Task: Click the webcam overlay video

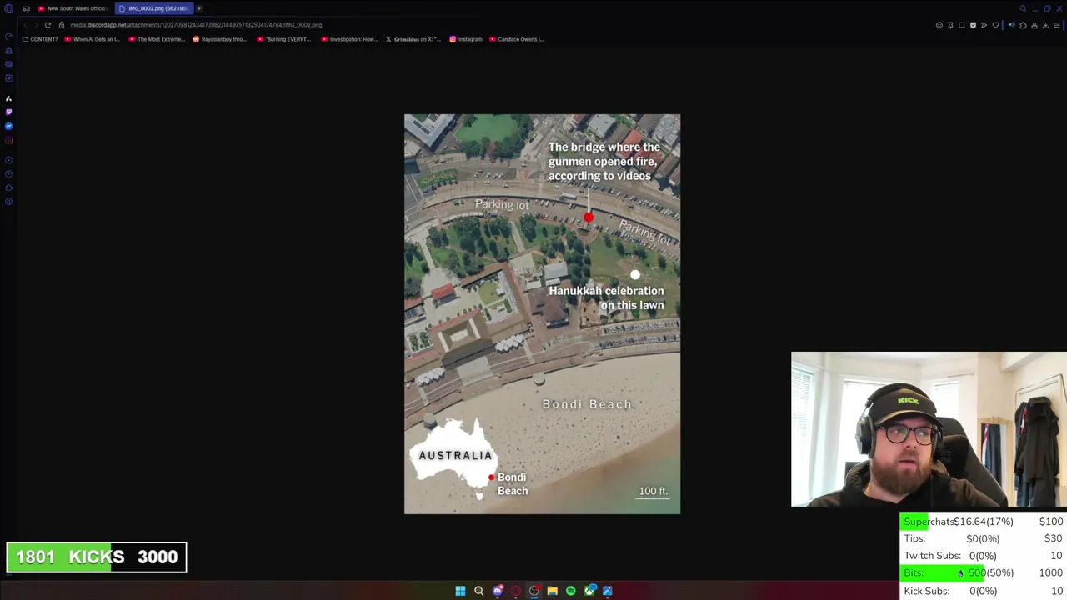Action: click(x=929, y=429)
